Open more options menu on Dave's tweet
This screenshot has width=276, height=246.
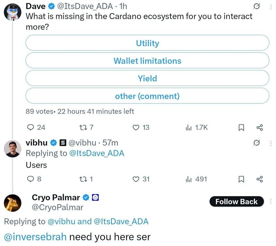pyautogui.click(x=270, y=7)
